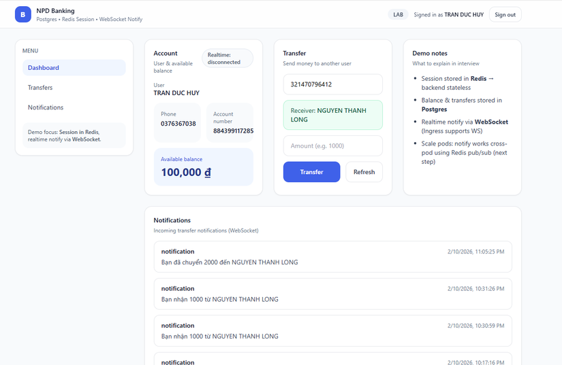Screen dimensions: 562x365
Task: Click the LAB badge in header
Action: click(x=398, y=14)
